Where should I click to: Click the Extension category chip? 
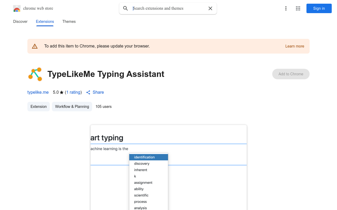point(38,107)
